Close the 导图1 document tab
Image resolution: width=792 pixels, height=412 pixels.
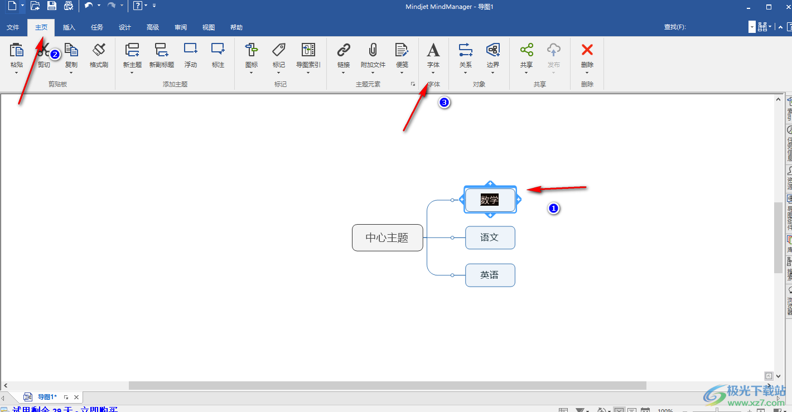tap(76, 397)
